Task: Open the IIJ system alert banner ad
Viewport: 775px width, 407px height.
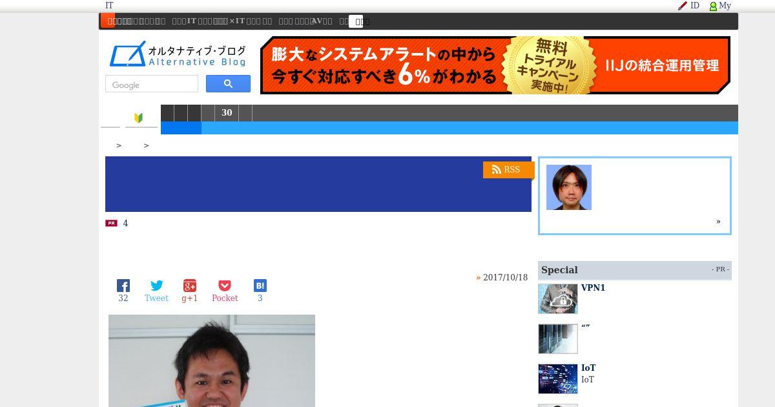Action: [x=495, y=65]
